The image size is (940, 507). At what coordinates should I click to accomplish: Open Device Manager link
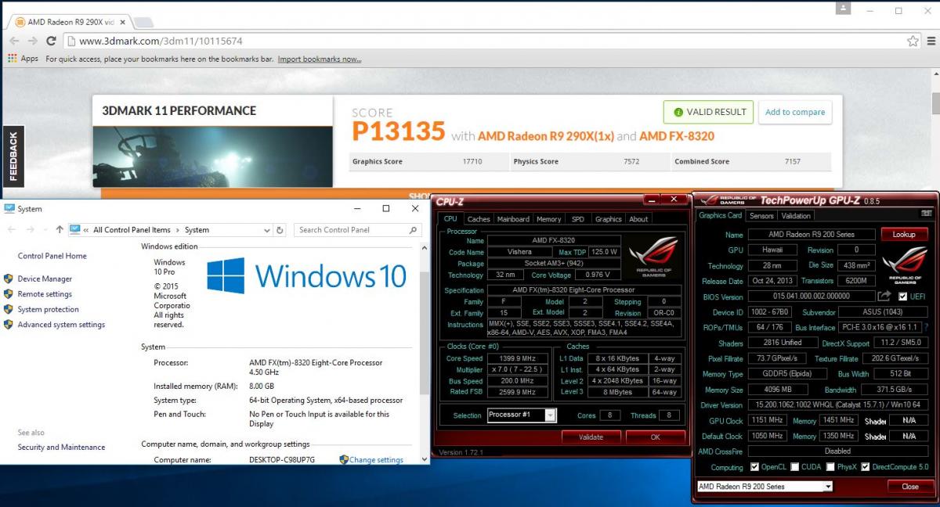[x=45, y=279]
